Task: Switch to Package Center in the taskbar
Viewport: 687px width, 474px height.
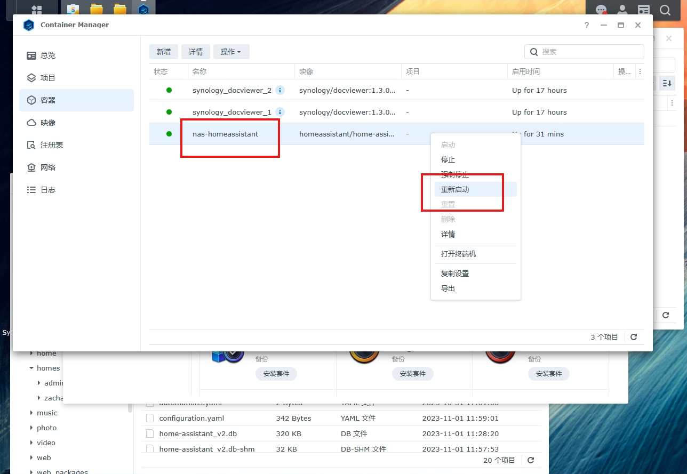Action: click(73, 9)
